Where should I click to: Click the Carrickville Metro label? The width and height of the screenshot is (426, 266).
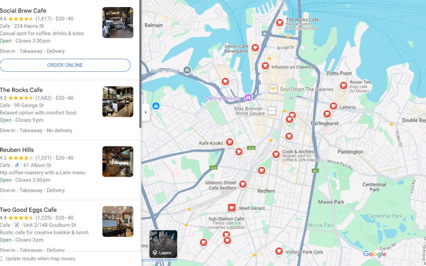[159, 260]
